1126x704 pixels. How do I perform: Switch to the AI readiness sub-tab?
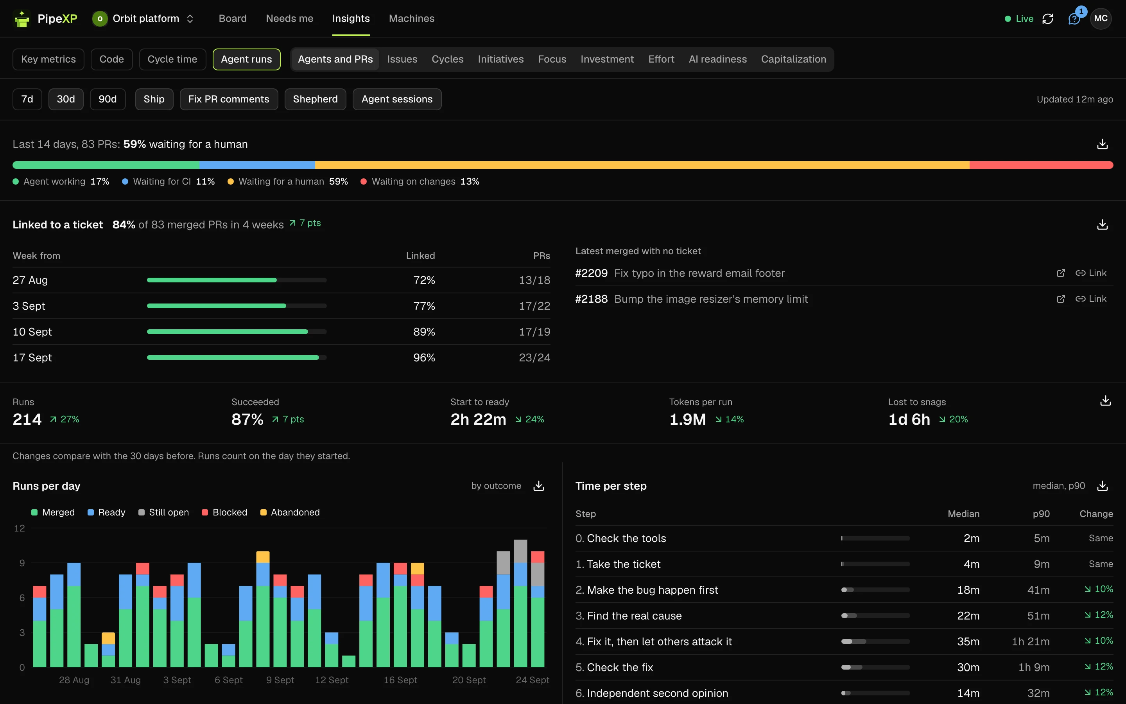717,59
